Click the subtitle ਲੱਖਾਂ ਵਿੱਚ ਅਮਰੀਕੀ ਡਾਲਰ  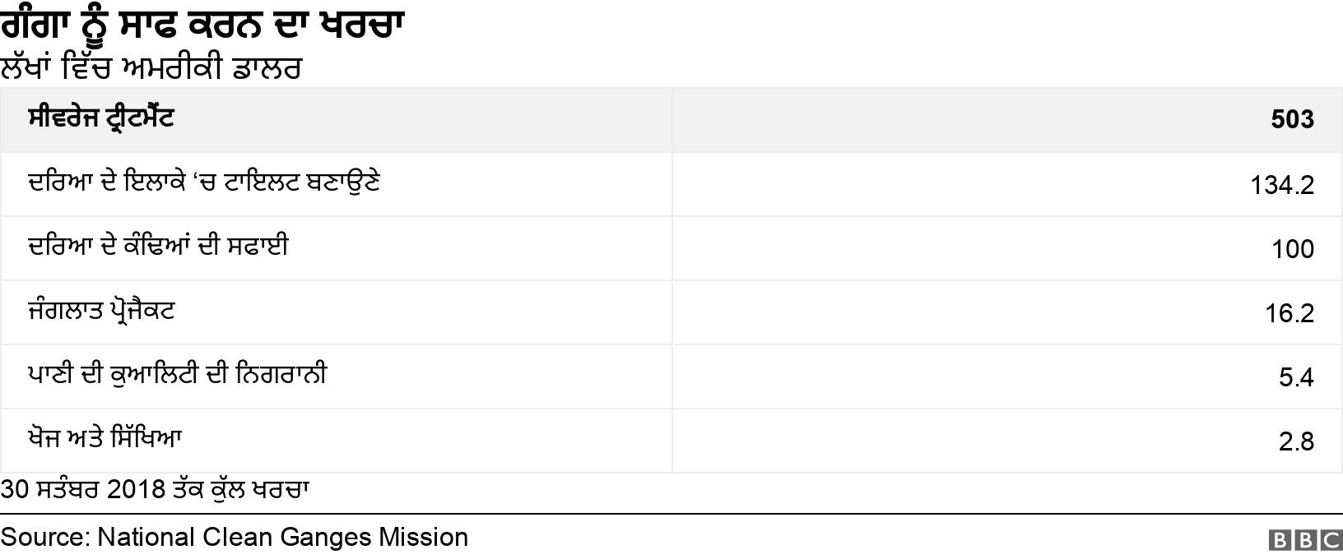coord(151,67)
